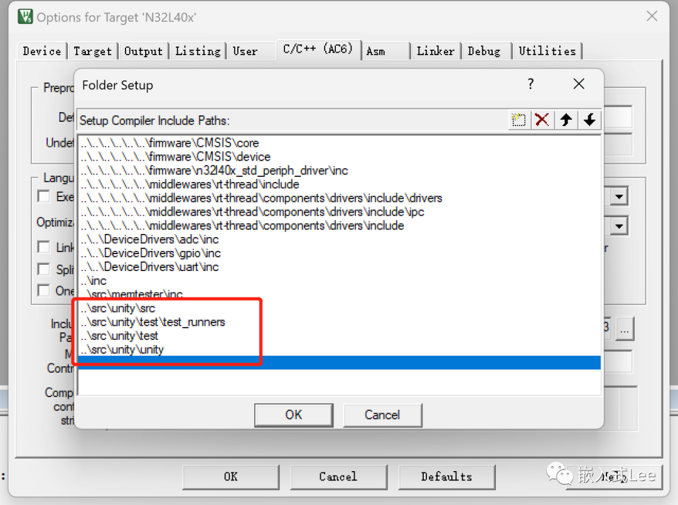Screen dimensions: 678x505
Task: Select the components\drivers\include path entry
Action: (x=339, y=226)
